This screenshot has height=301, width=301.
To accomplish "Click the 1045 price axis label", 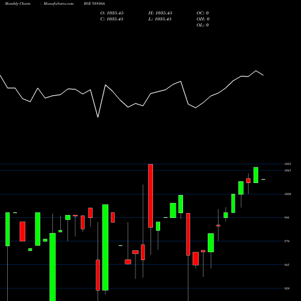I will point(288,170).
